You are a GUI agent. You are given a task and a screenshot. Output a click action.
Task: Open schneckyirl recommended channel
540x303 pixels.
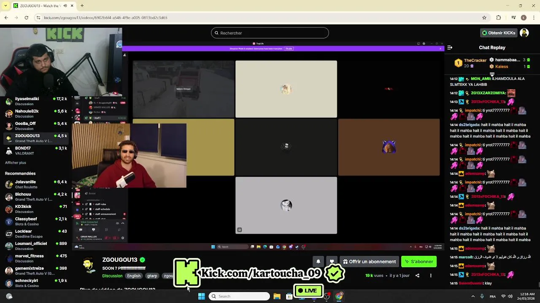coord(36,283)
